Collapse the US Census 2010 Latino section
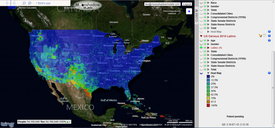 (x=201, y=36)
